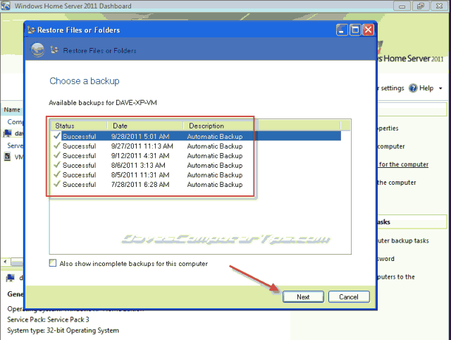This screenshot has width=451, height=340.
Task: Click the checkmark icon of the 8/6/2011 backup
Action: [x=57, y=164]
